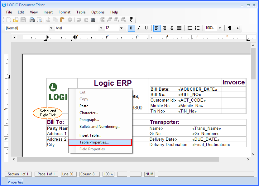Toggle underline formatting

146,28
